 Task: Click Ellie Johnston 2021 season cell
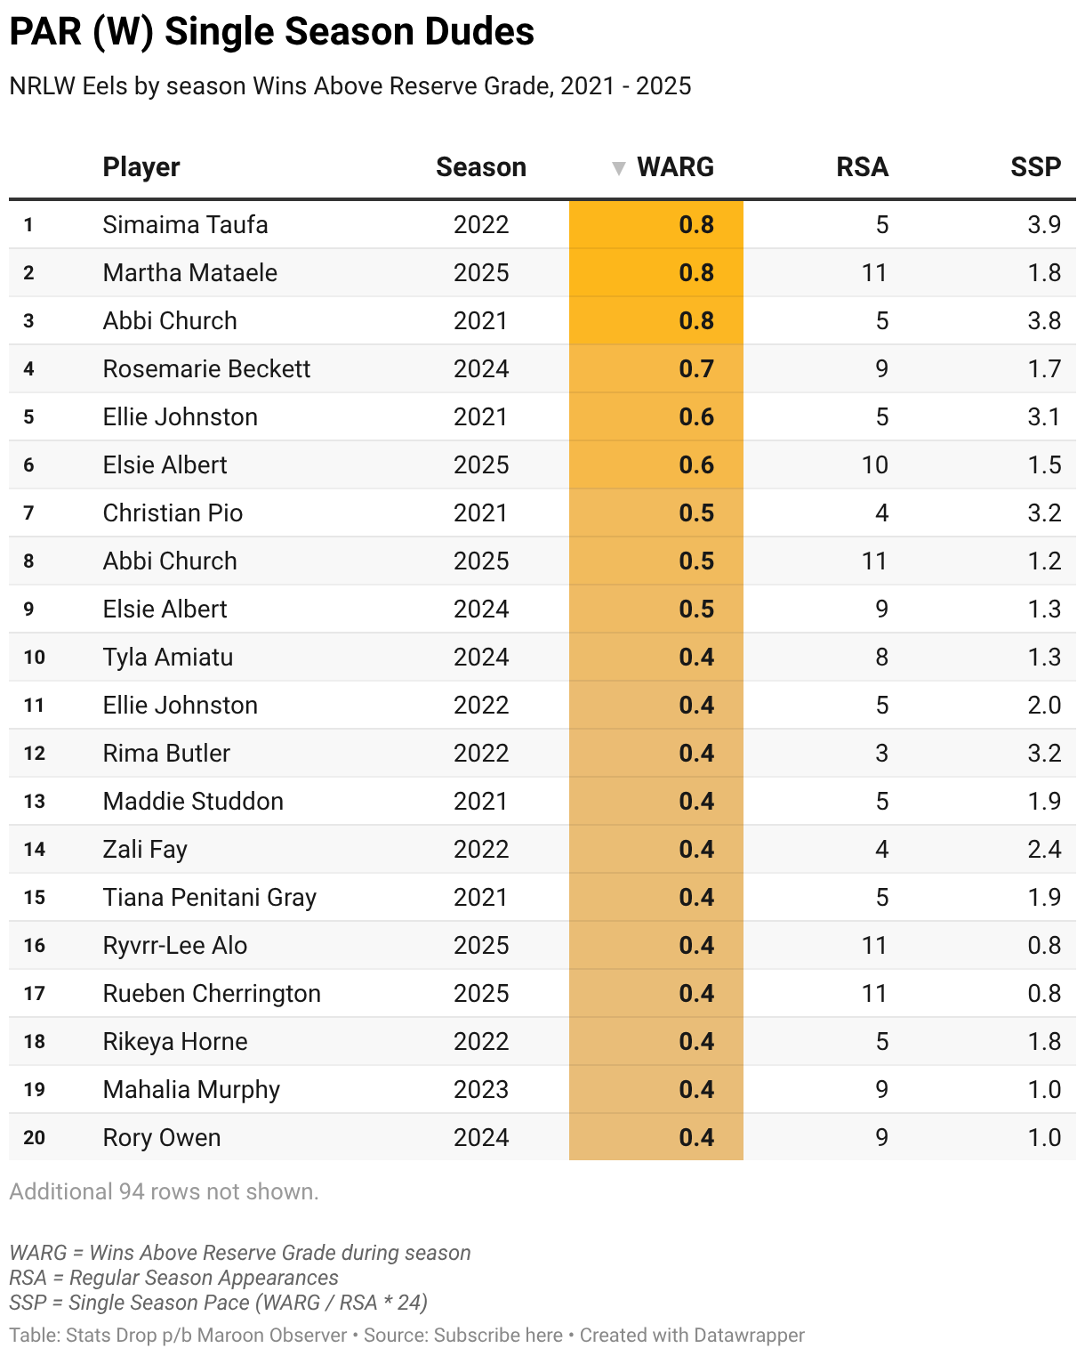pos(480,416)
